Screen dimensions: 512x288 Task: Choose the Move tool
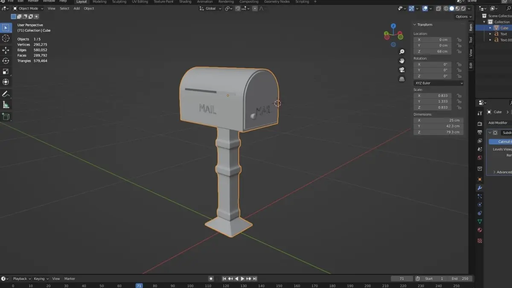pos(6,50)
